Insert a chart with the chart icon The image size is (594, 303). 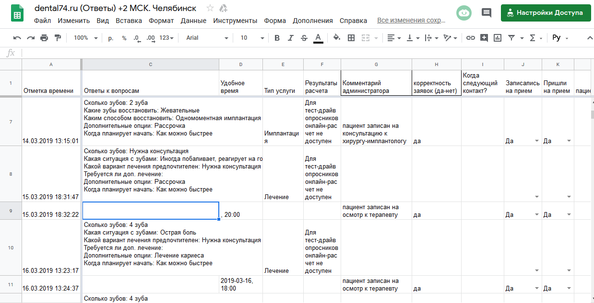pos(498,38)
